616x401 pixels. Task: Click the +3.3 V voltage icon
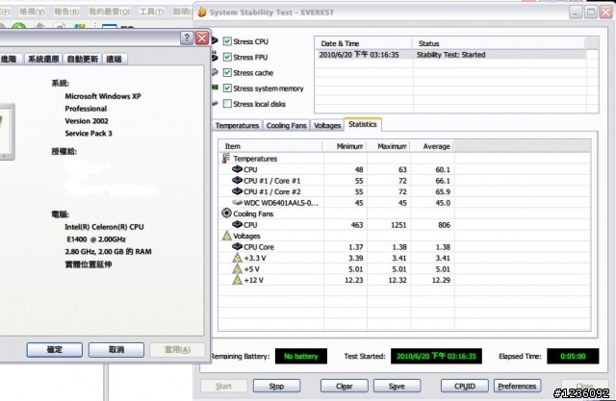point(237,258)
